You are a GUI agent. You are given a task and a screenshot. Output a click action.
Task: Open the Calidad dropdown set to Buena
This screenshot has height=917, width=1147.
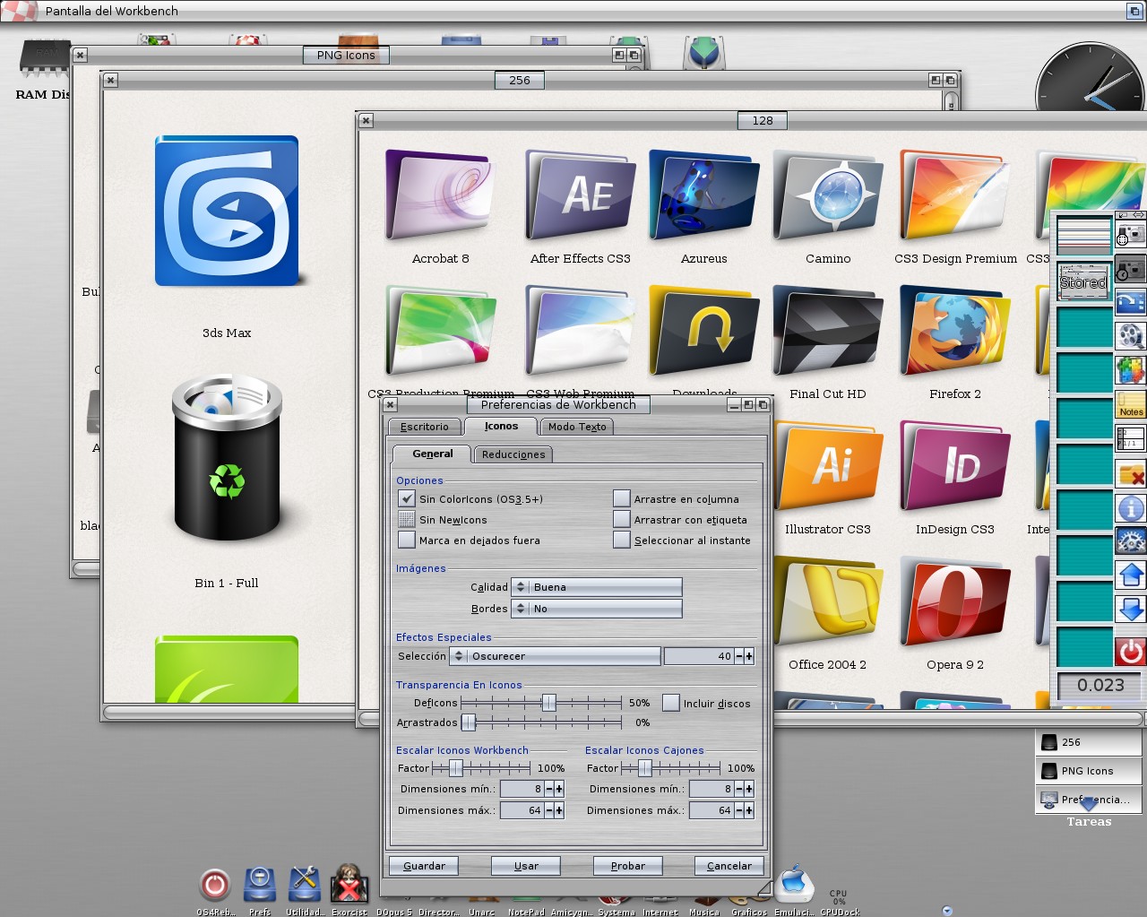pos(597,587)
